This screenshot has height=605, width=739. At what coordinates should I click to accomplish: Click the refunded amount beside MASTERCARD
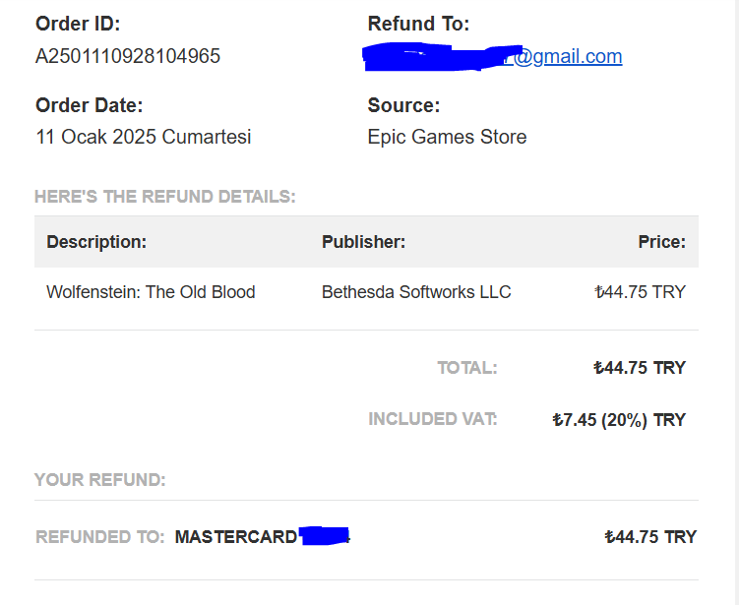pos(650,537)
